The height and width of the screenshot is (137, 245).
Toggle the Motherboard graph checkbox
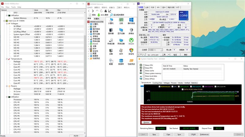point(159,86)
